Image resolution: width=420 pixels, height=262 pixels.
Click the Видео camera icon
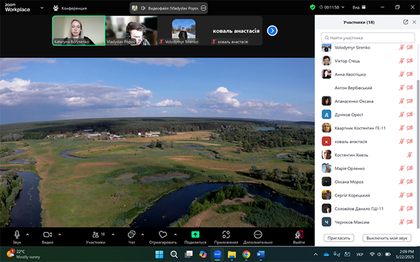pyautogui.click(x=47, y=234)
